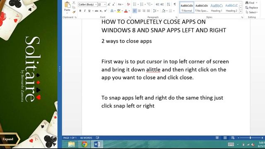Open the Change Case Aa dropdown

(120, 5)
